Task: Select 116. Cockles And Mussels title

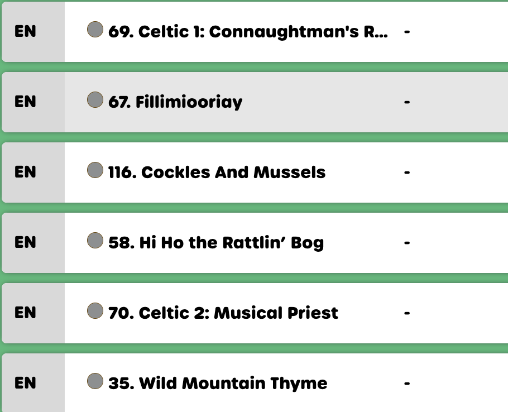Action: click(x=217, y=173)
